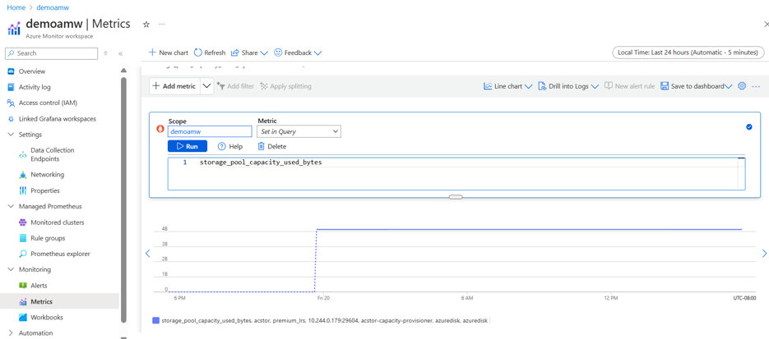Open chart settings gear icon

coord(742,86)
